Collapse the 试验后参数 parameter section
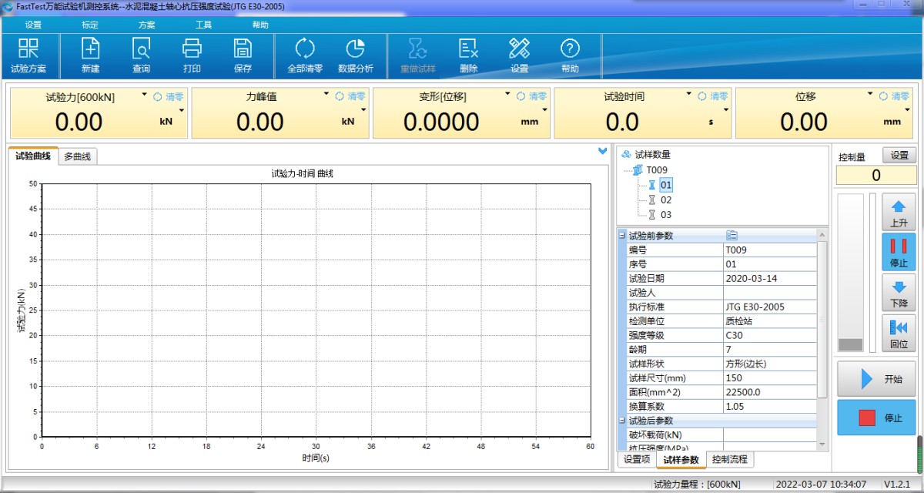This screenshot has width=924, height=493. point(621,420)
